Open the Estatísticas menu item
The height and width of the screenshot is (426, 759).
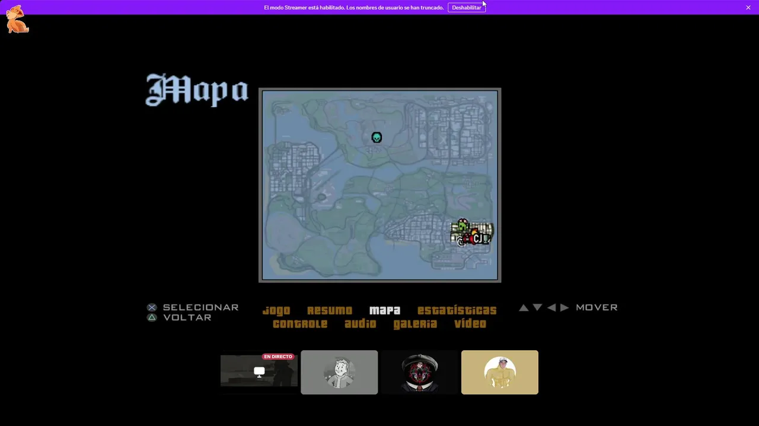[457, 311]
